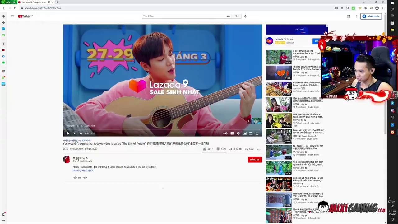Open on-screen keyboard in search box
This screenshot has height=224, width=398.
(x=228, y=16)
